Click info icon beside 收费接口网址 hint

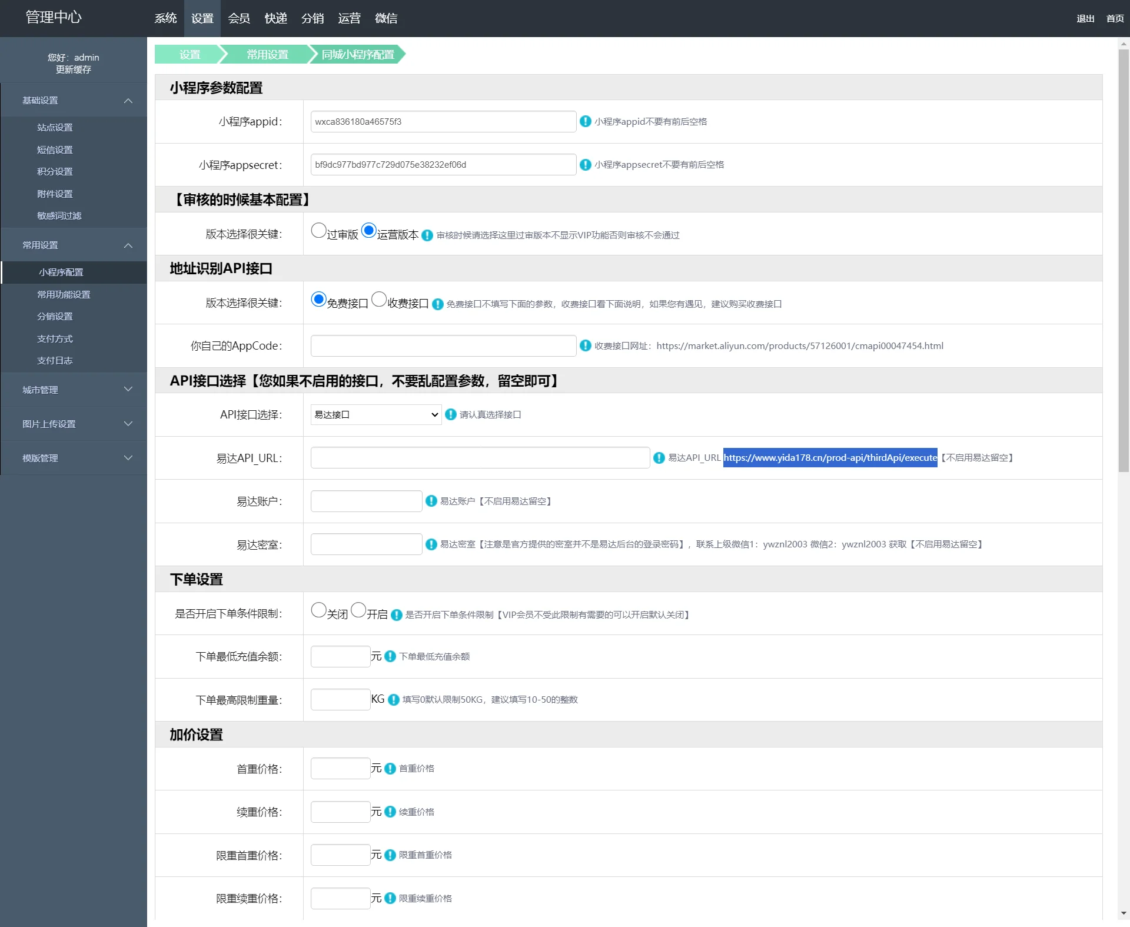(x=585, y=345)
